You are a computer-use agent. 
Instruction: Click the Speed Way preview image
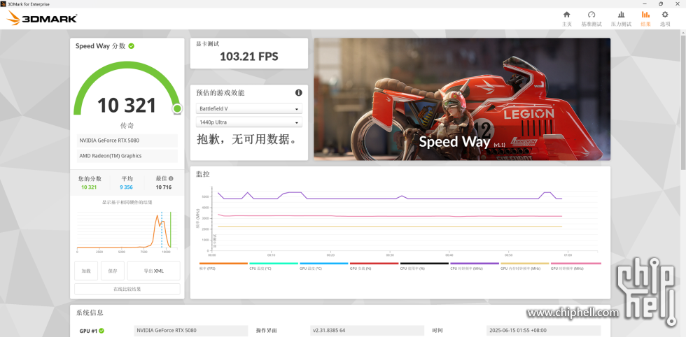click(x=462, y=99)
